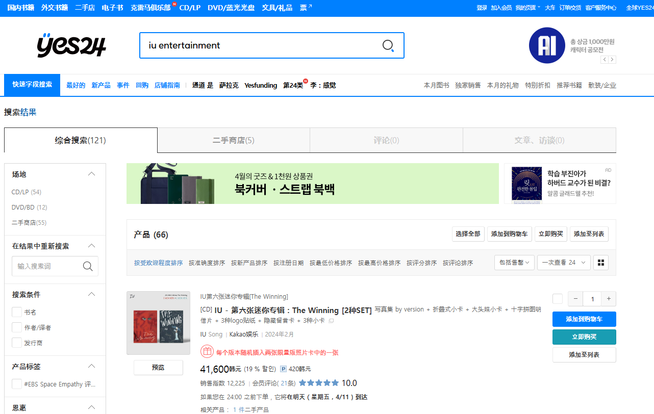The image size is (654, 414).
Task: Click the gift box icon on The Winning listing
Action: pos(207,352)
